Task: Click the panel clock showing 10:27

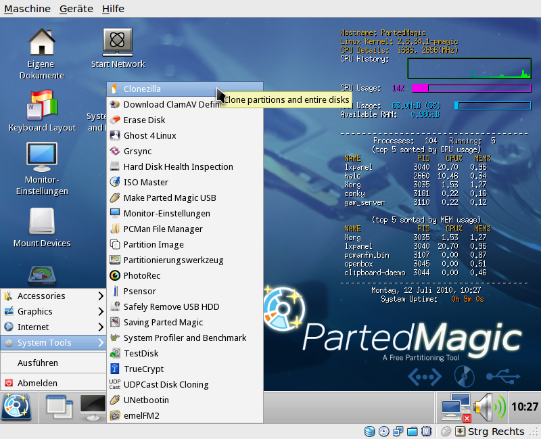Action: 525,407
